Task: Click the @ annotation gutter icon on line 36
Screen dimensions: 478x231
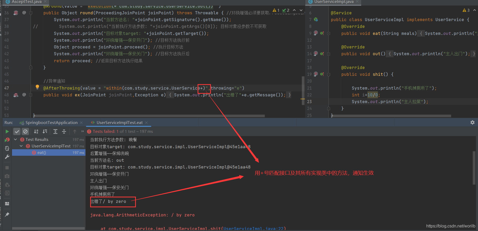Action: coord(24,13)
